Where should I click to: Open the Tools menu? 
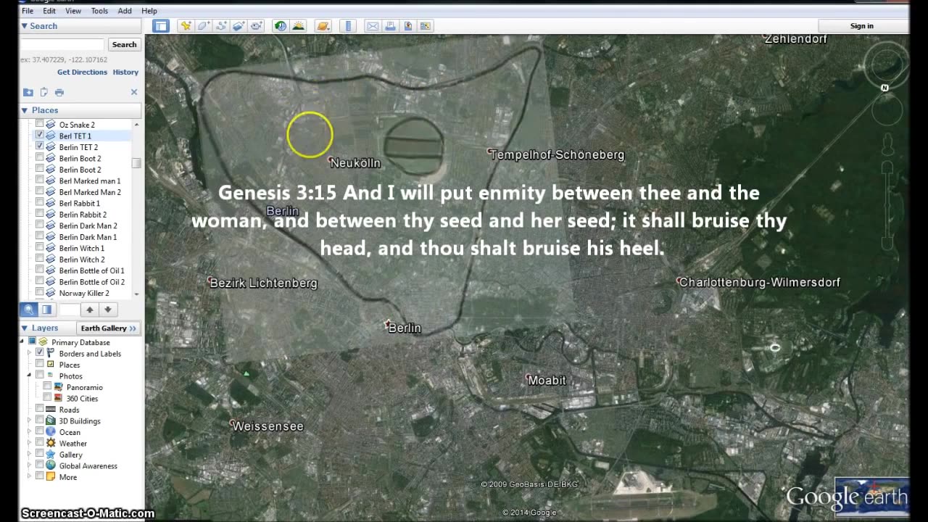pos(99,11)
